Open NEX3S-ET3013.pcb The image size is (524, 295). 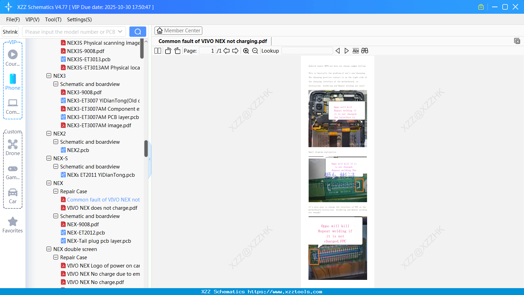tap(89, 59)
